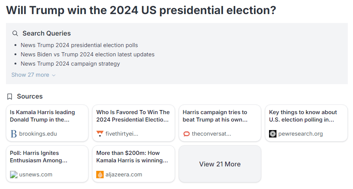Open View 21 More sources
353x189 pixels.
pos(220,164)
